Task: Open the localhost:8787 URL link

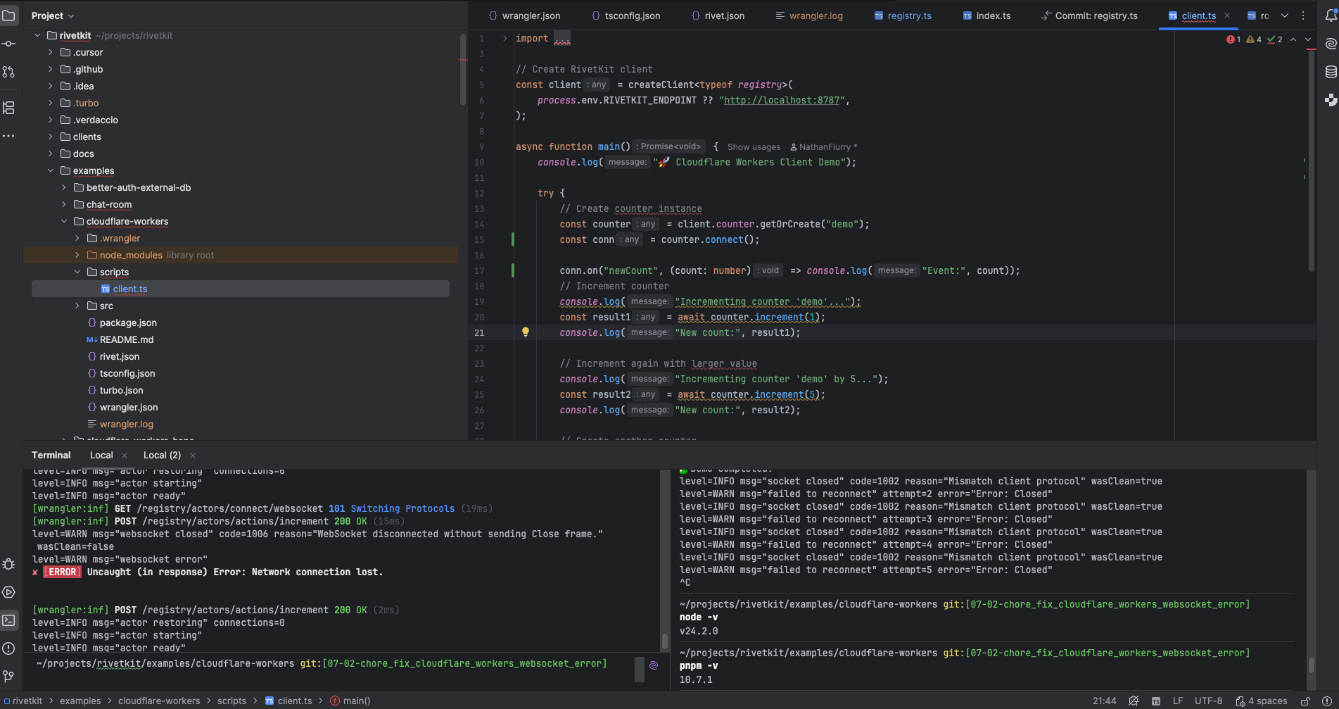Action: click(x=782, y=101)
